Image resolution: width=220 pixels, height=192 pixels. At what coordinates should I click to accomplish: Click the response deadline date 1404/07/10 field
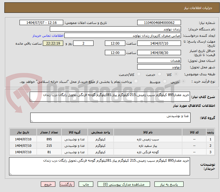[159, 43]
